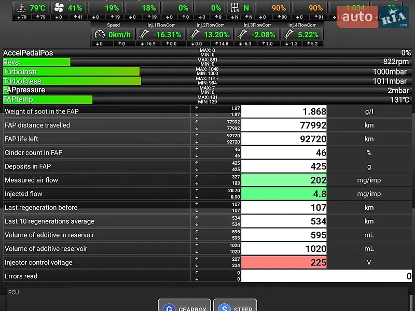
Task: Click the speedometer gauge icon
Action: [x=100, y=34]
